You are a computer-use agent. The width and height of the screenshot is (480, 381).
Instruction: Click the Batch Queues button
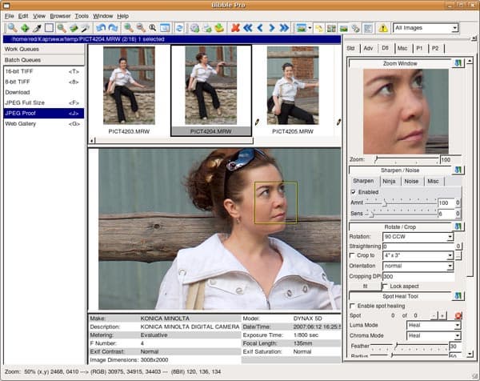[44, 60]
